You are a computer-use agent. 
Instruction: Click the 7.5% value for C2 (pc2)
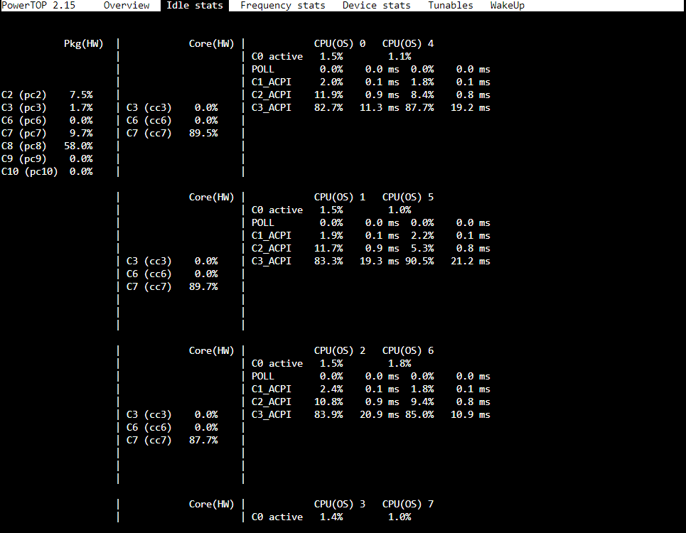click(81, 95)
